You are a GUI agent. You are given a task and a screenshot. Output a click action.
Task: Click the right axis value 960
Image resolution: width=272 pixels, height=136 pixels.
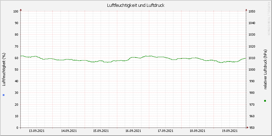tap(251, 116)
